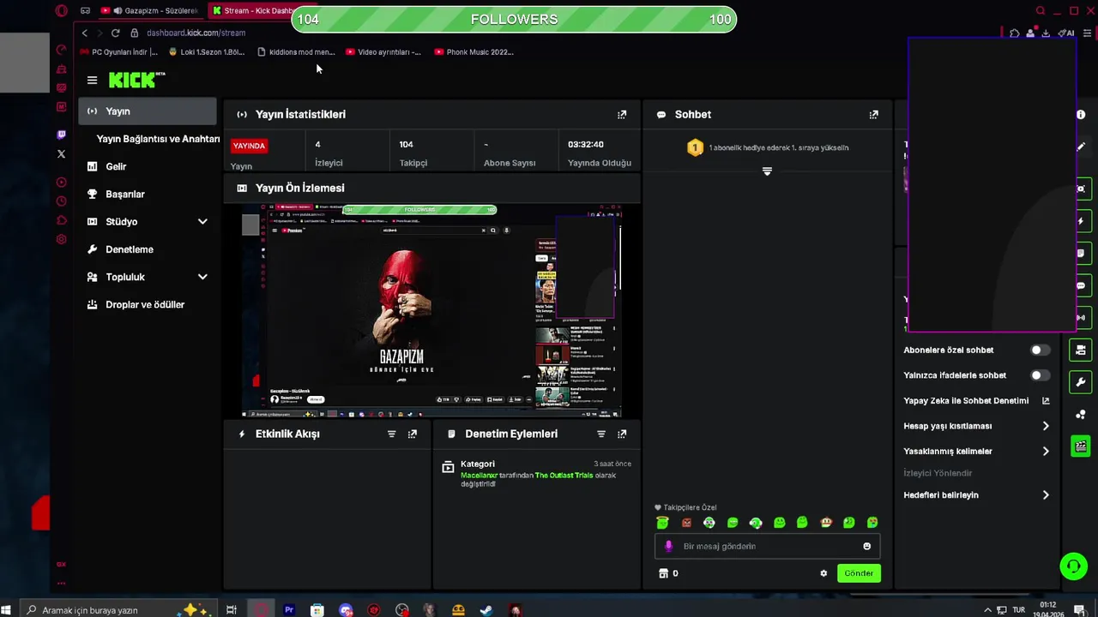
Task: Open chat settings gear icon
Action: pos(823,573)
